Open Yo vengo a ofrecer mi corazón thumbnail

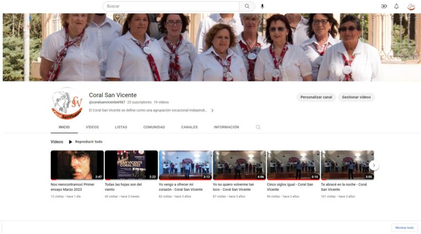click(x=185, y=165)
